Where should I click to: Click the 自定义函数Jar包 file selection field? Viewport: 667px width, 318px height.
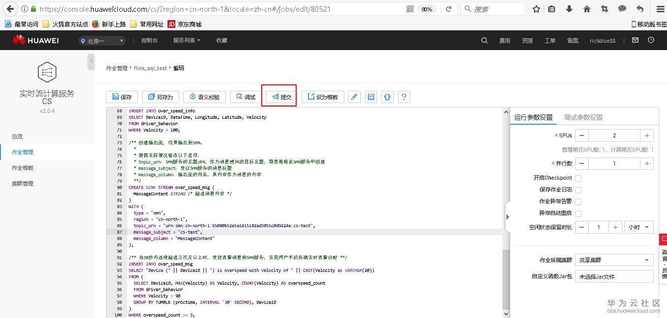click(614, 276)
